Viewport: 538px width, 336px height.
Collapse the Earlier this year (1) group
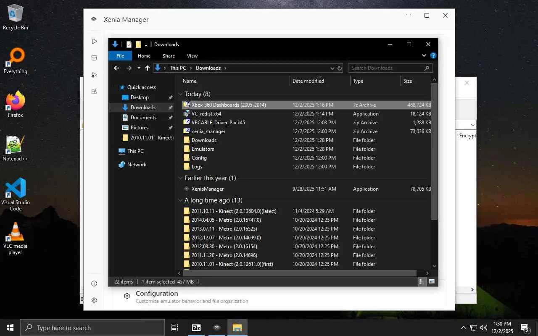coord(180,178)
